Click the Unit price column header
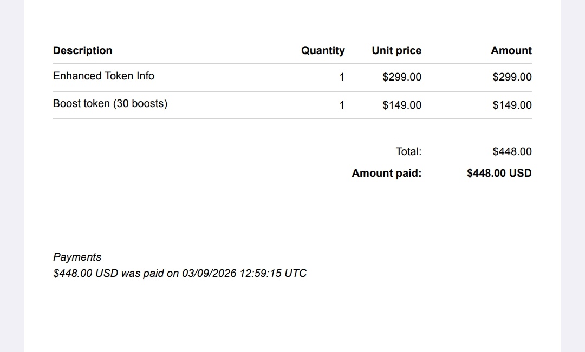 [396, 51]
